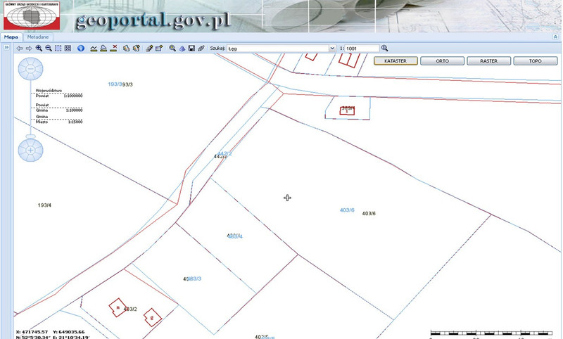
Task: Open the Szukaj search dropdown
Action: pyautogui.click(x=332, y=49)
